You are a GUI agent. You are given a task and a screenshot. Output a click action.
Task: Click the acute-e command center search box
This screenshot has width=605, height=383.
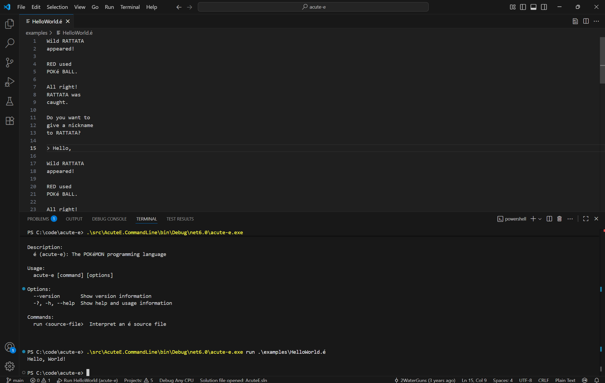[x=313, y=7]
